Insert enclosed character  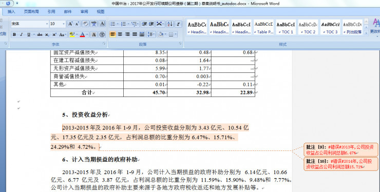(102, 35)
